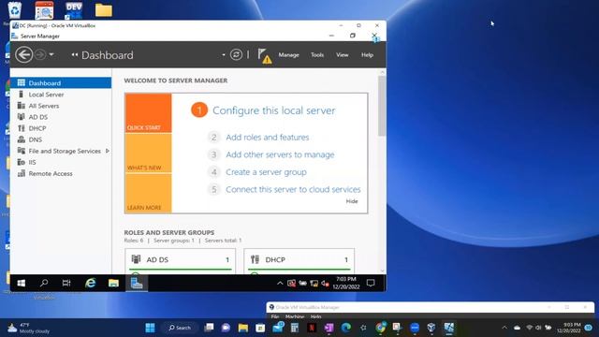The width and height of the screenshot is (599, 337).
Task: Select Dashboard in the left navigation
Action: click(61, 83)
